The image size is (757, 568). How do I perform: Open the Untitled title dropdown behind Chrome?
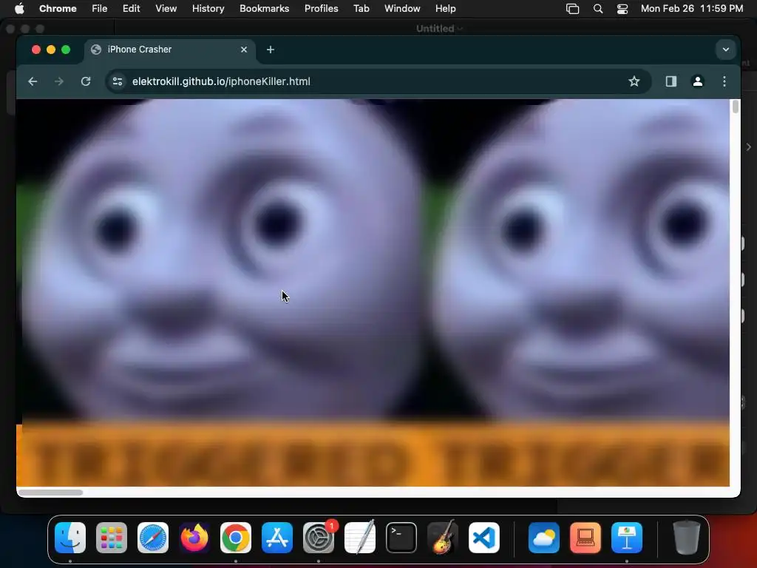click(x=439, y=29)
